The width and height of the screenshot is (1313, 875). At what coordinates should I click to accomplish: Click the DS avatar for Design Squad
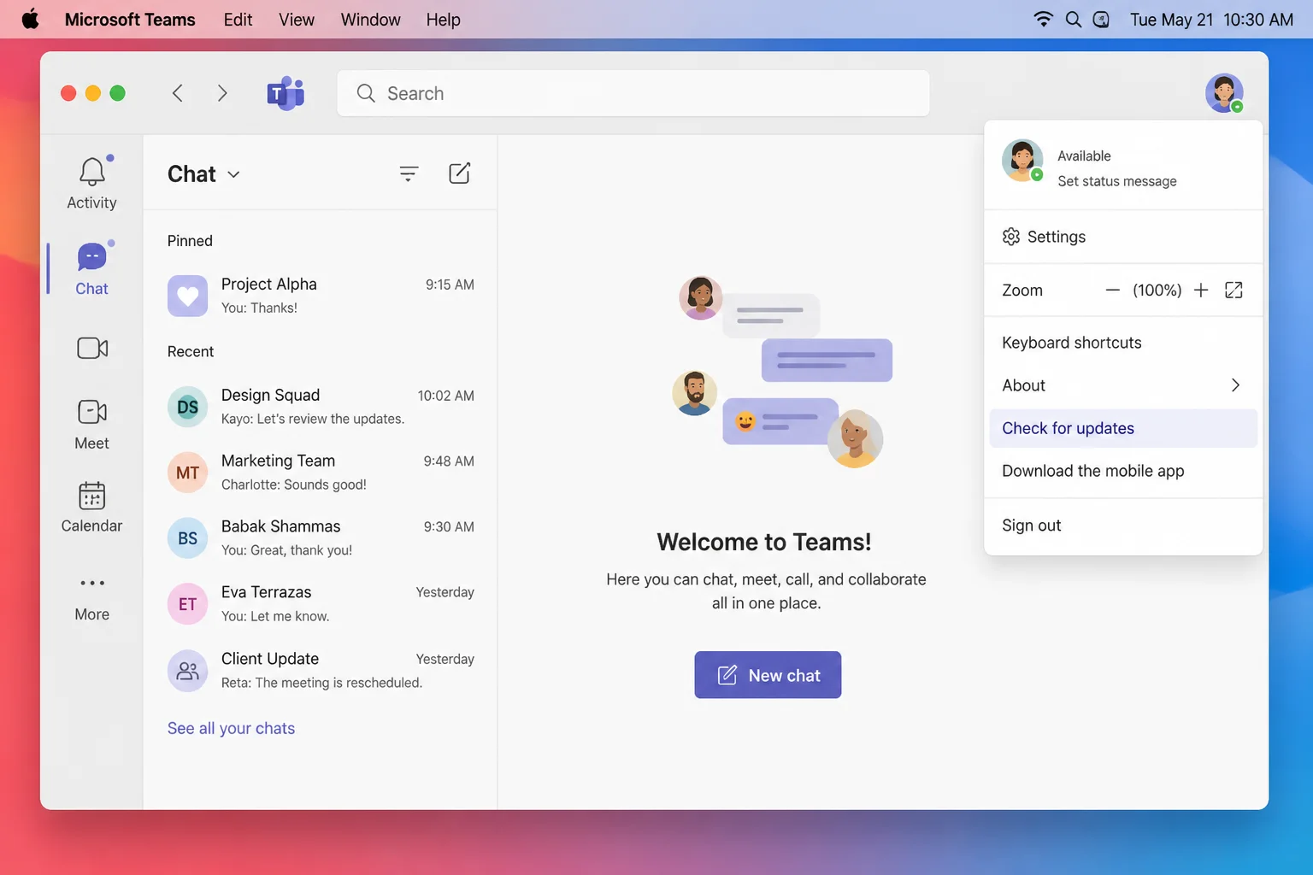(x=187, y=407)
